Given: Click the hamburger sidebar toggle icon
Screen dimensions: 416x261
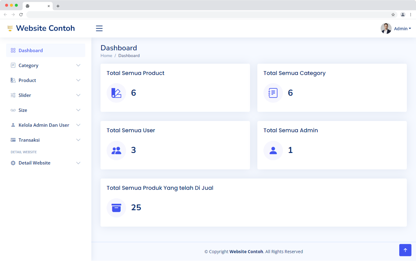Looking at the screenshot, I should pos(99,28).
